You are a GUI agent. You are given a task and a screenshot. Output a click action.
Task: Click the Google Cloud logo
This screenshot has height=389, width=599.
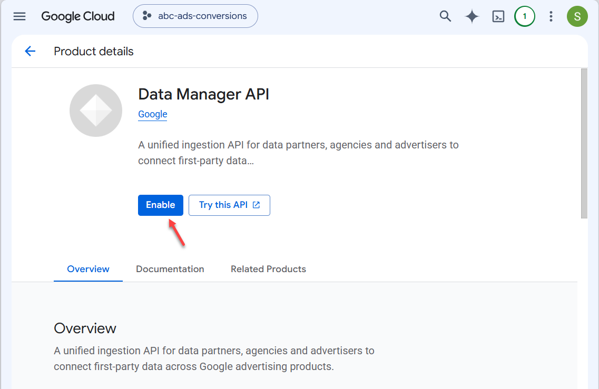coord(78,16)
